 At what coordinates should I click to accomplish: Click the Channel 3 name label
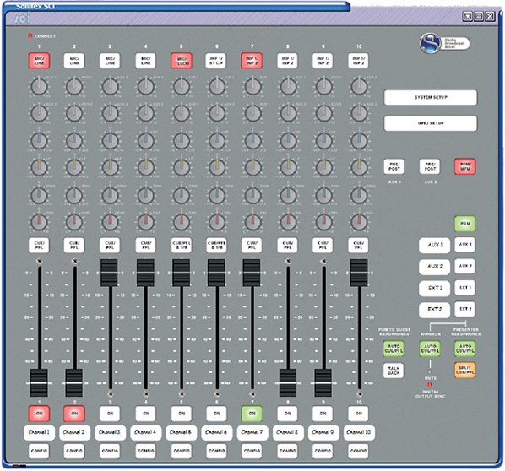(110, 432)
